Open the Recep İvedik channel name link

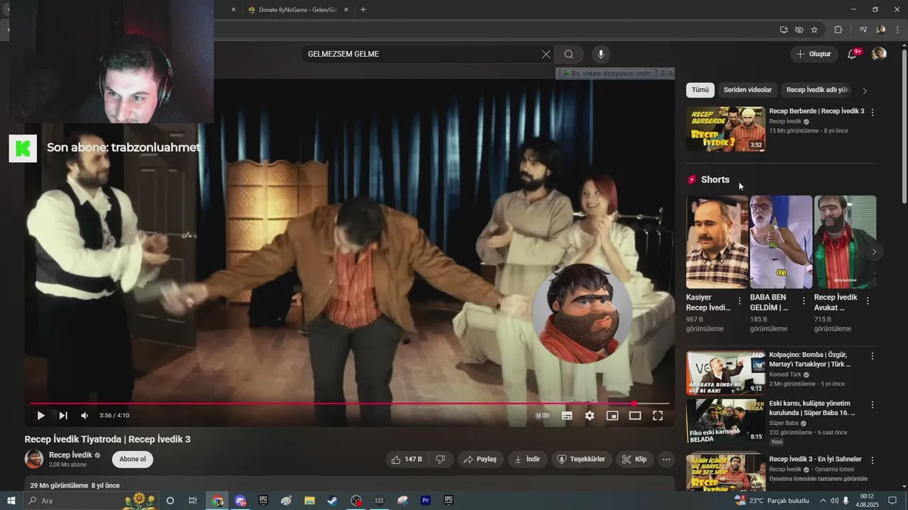(70, 455)
